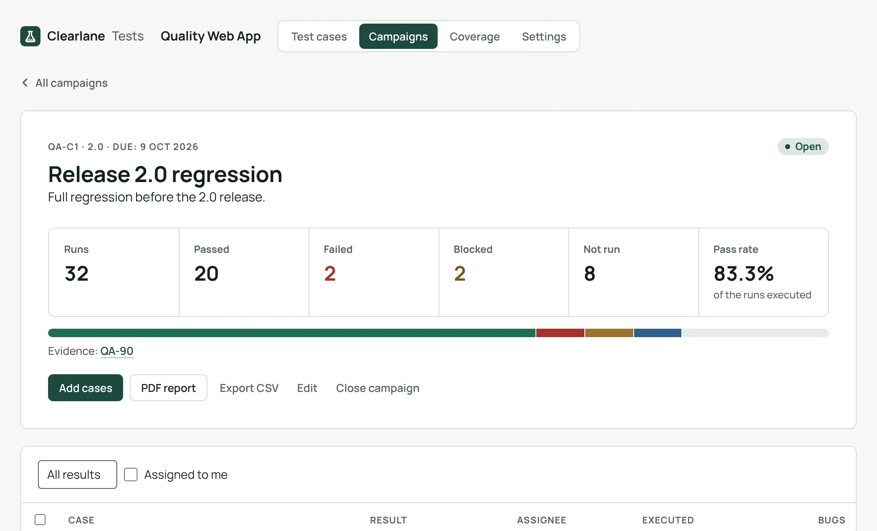The image size is (877, 531).
Task: Click the Edit campaign link
Action: click(307, 388)
